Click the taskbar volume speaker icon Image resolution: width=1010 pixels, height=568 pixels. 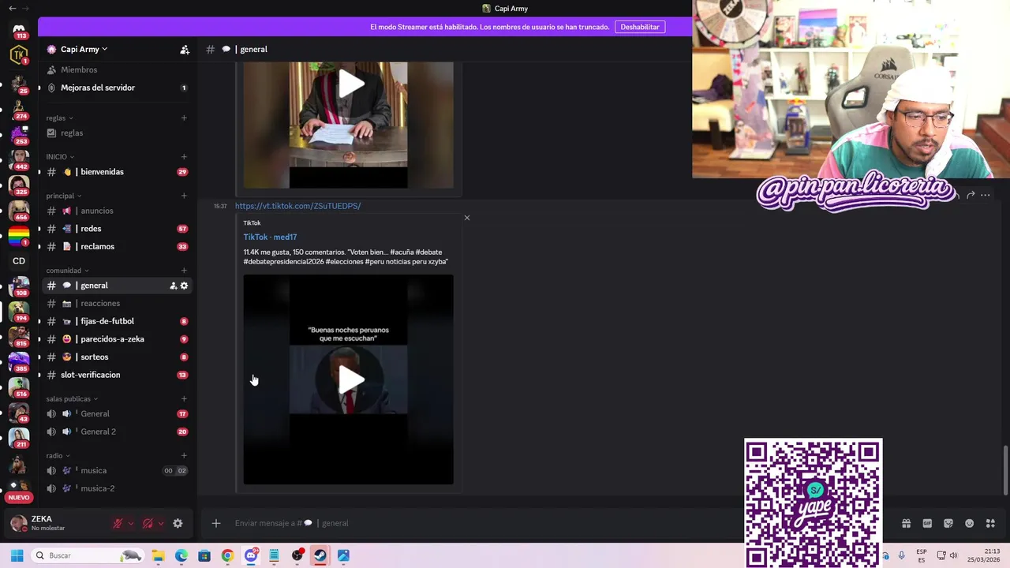(x=953, y=555)
